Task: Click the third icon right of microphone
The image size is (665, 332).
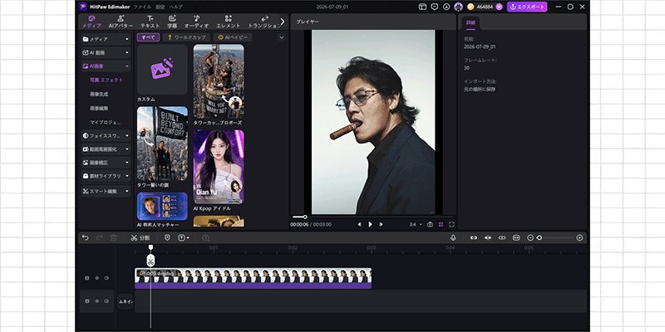Action: pyautogui.click(x=502, y=237)
